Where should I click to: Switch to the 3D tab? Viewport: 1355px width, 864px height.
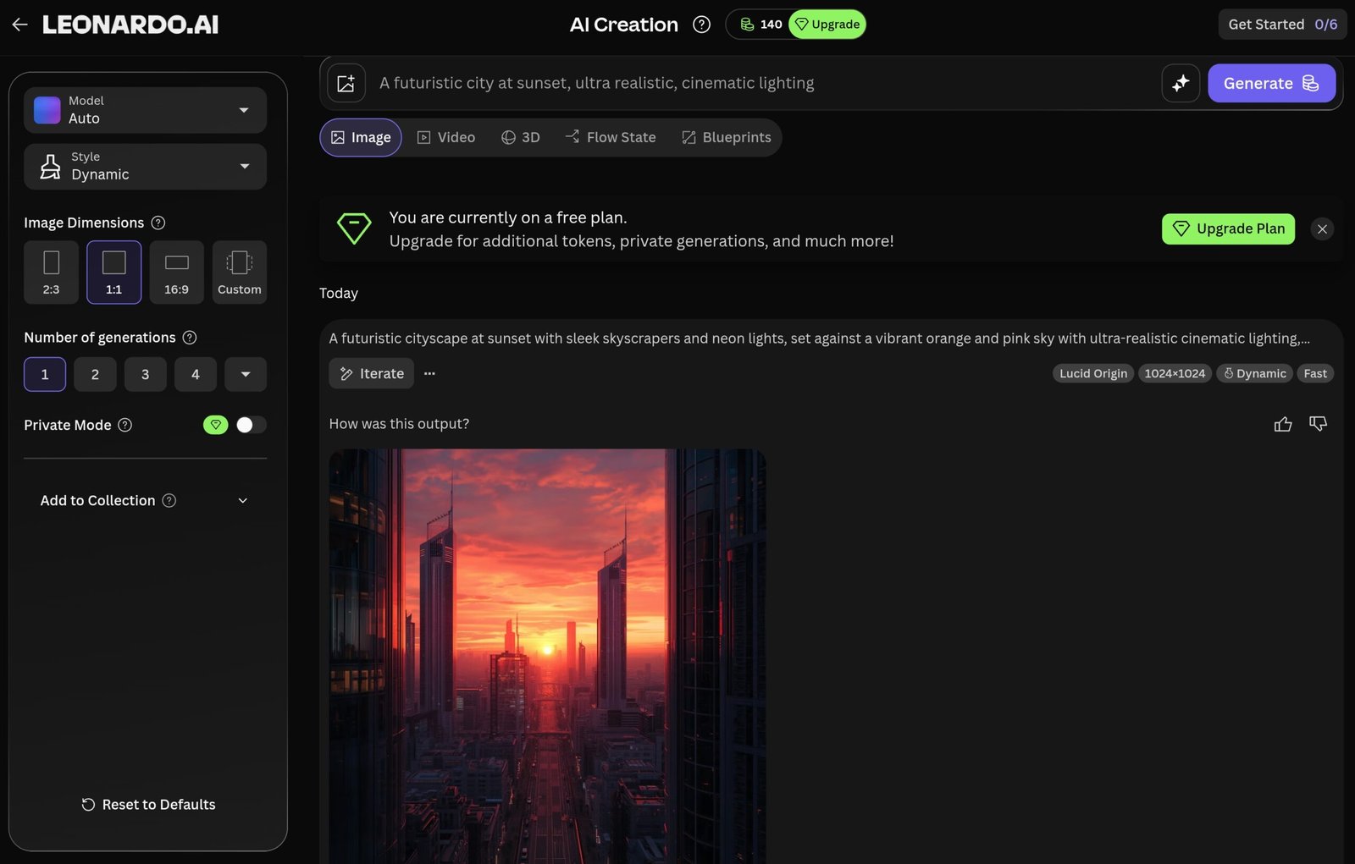tap(521, 138)
